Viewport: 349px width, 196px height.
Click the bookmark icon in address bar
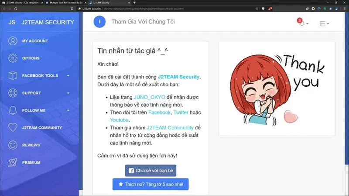72,9
